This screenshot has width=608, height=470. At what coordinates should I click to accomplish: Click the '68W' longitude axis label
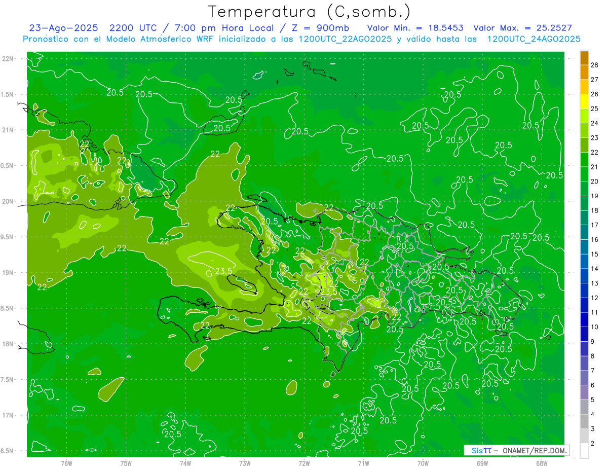[542, 463]
